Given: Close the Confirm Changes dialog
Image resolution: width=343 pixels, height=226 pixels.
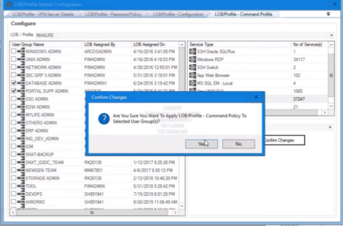Looking at the screenshot, I should [x=256, y=97].
